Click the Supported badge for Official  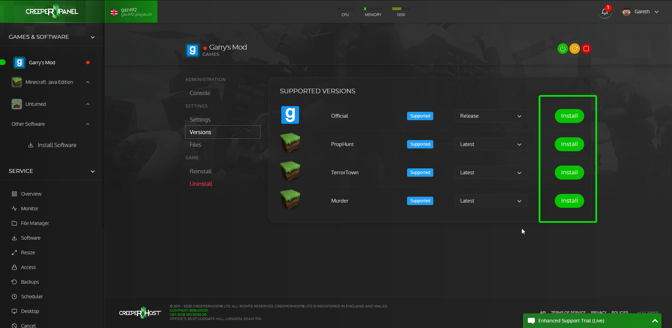(420, 116)
